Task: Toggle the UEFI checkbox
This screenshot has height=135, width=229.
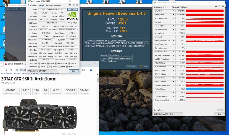Action: coord(72,23)
